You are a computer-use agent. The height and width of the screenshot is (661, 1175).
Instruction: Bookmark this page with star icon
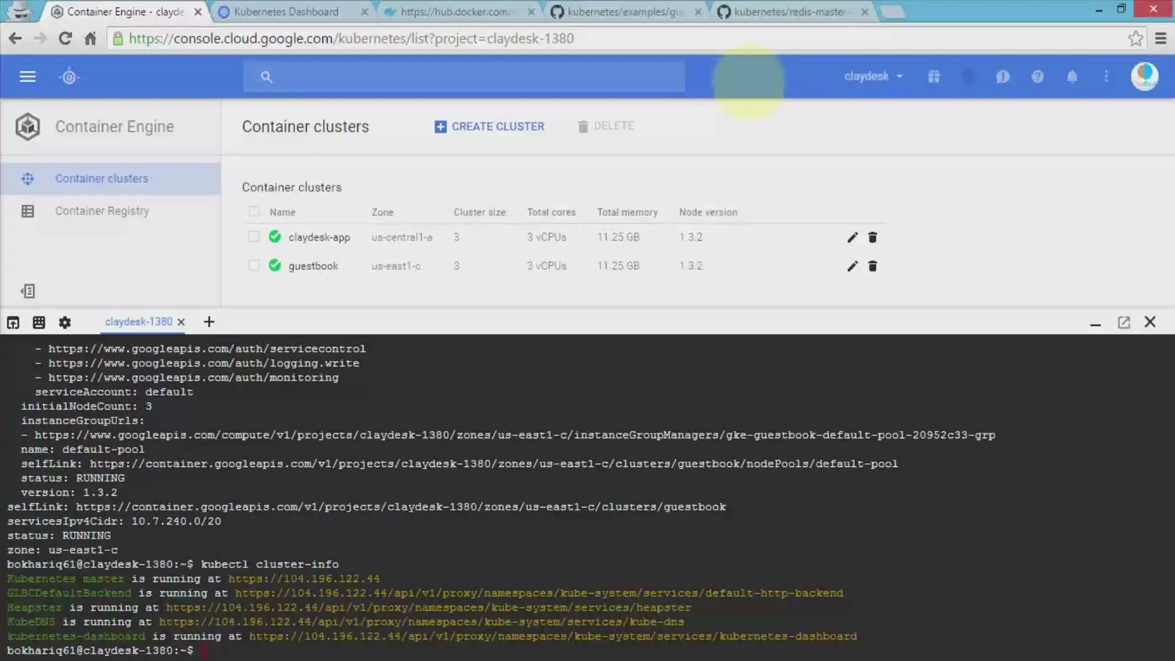[1136, 39]
